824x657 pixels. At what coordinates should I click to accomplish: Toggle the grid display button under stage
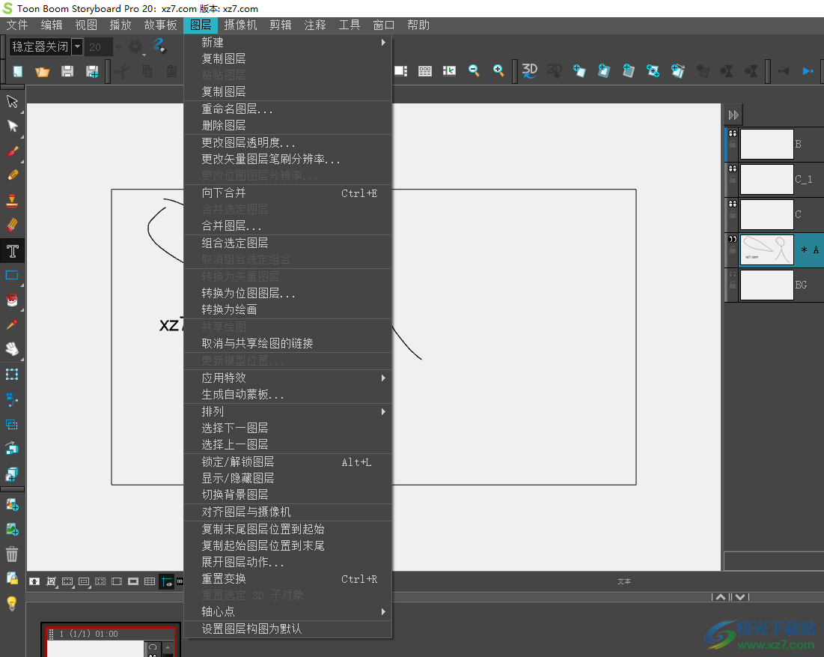click(150, 581)
